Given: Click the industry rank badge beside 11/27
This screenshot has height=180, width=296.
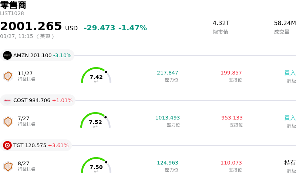Looking at the screenshot, I should click(x=8, y=76).
